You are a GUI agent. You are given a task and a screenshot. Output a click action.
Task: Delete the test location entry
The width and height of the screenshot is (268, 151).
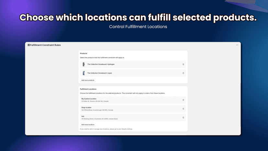(x=183, y=117)
